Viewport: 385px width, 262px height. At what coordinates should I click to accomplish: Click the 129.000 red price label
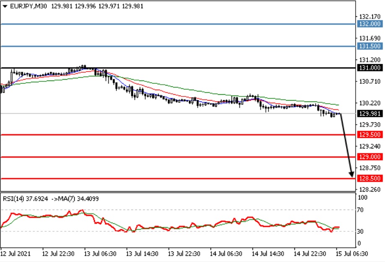369,157
